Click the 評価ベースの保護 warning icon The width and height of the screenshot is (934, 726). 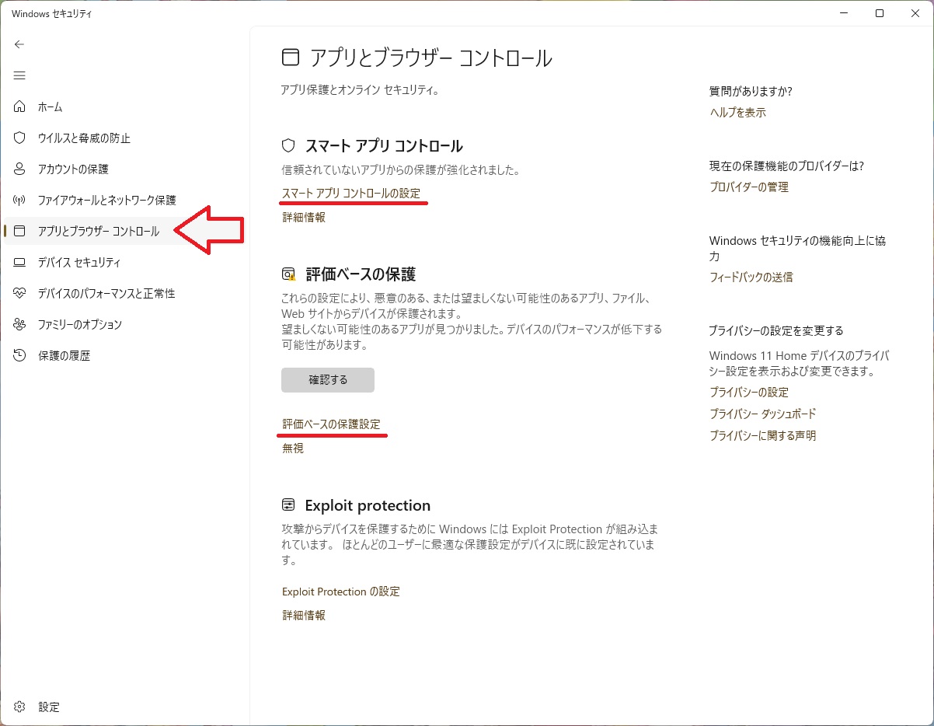tap(288, 274)
